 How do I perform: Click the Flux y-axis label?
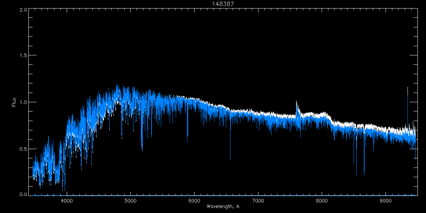pyautogui.click(x=14, y=102)
